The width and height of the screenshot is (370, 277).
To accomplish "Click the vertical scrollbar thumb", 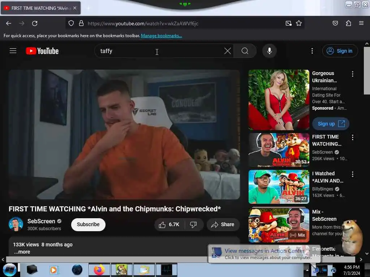I will tap(367, 71).
